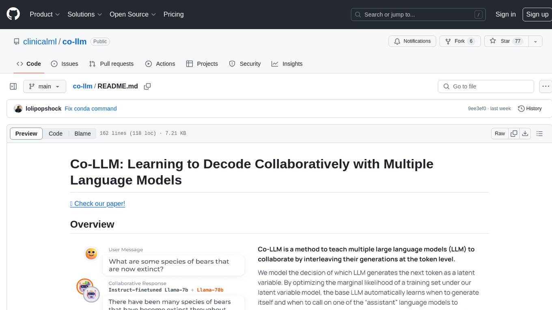Open the Check our paper link

pyautogui.click(x=97, y=204)
